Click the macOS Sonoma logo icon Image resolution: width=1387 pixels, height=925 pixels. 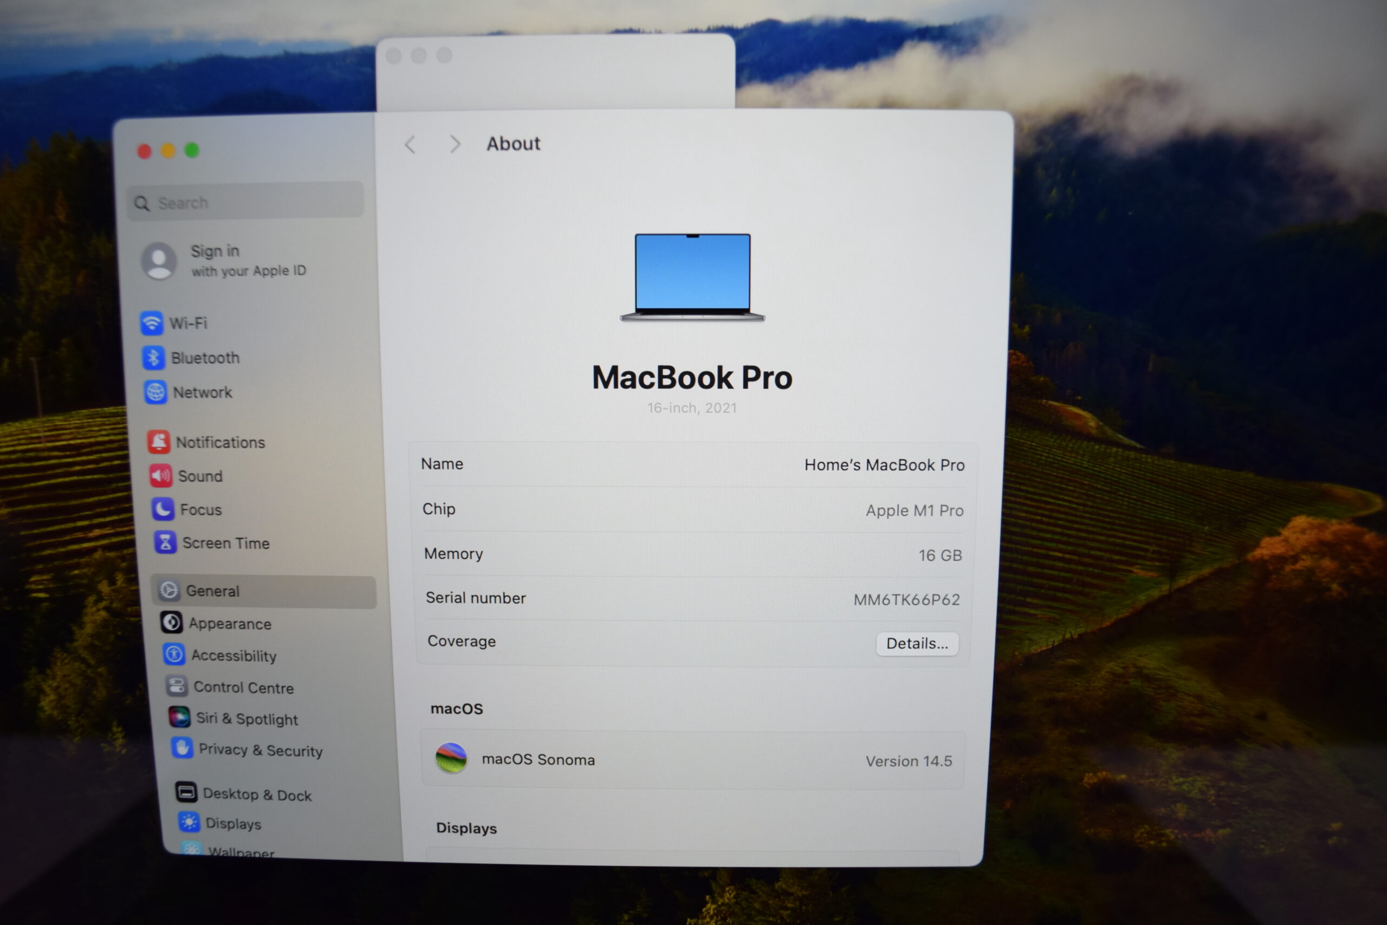(451, 758)
